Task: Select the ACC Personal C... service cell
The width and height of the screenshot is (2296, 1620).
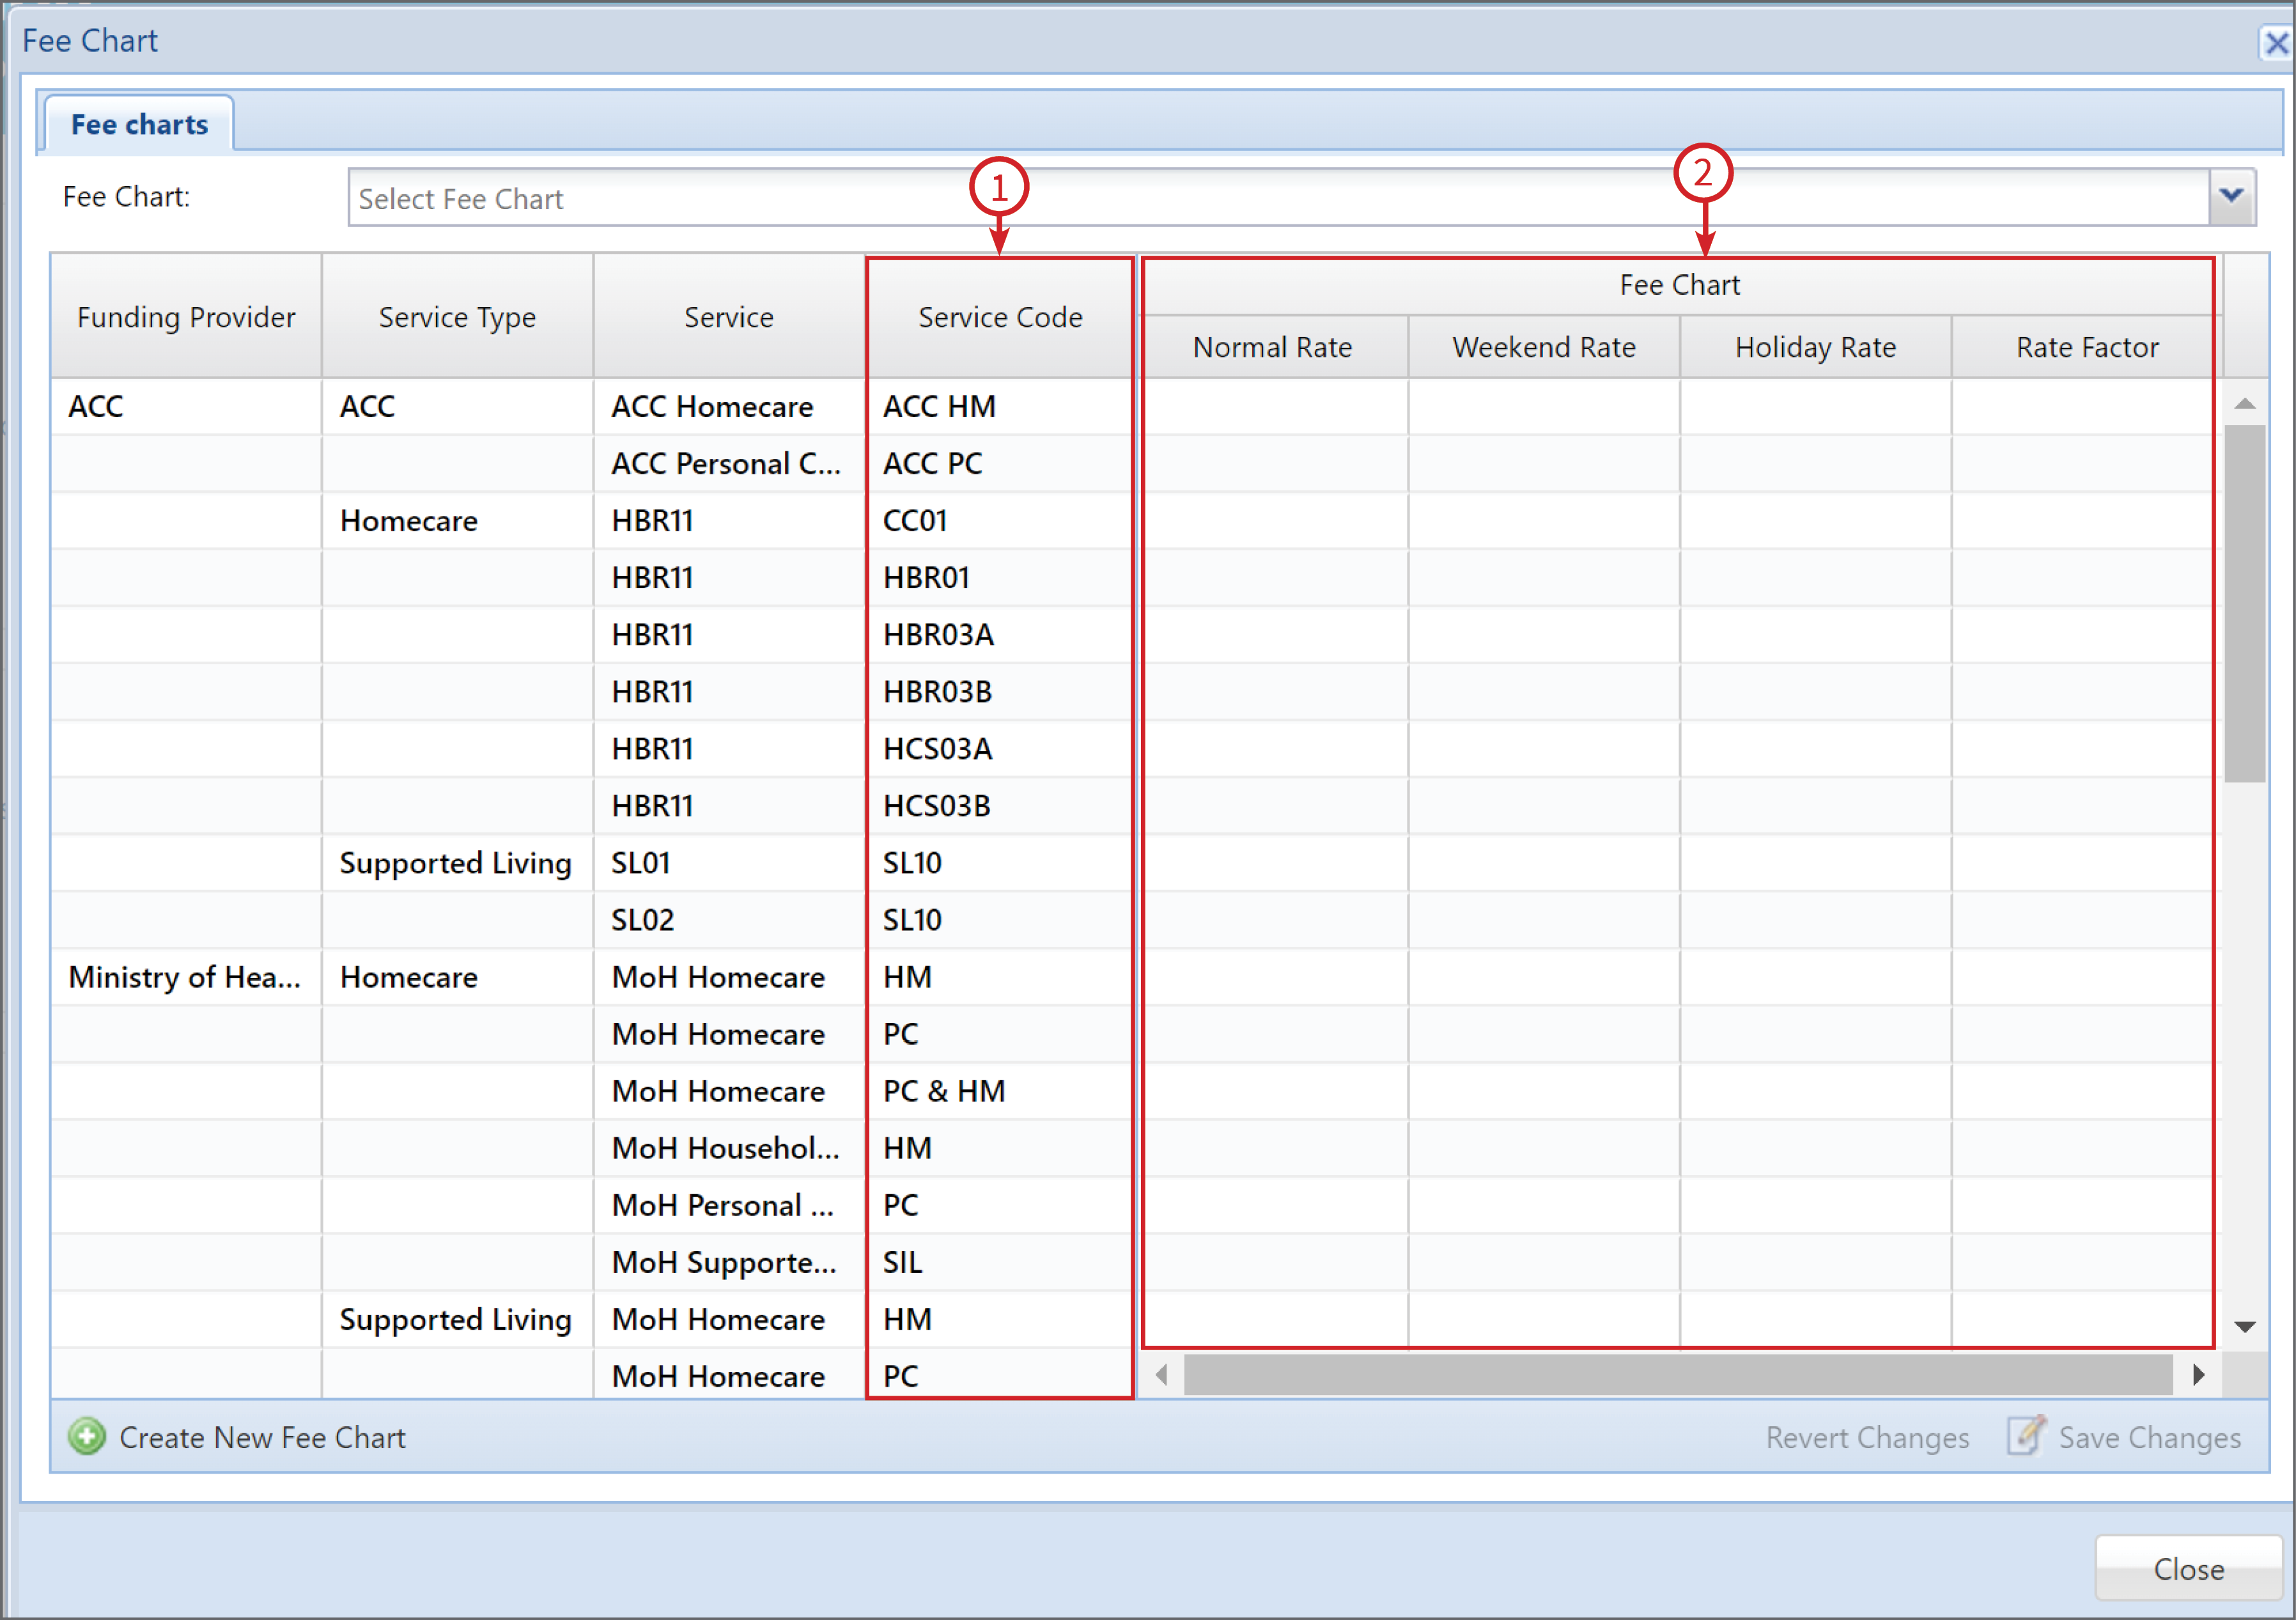Action: point(728,463)
